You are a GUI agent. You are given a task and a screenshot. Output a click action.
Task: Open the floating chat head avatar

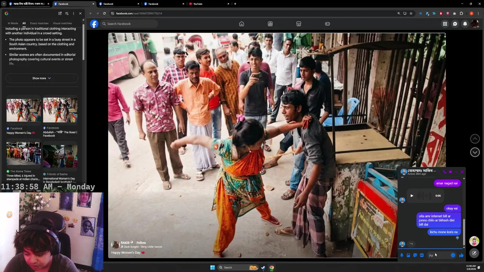(x=474, y=241)
